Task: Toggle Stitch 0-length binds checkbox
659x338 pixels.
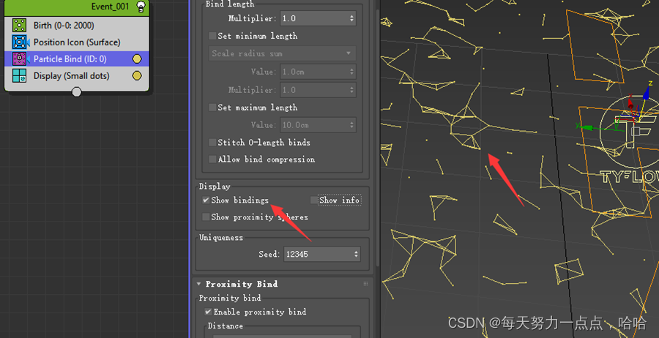Action: (x=212, y=143)
